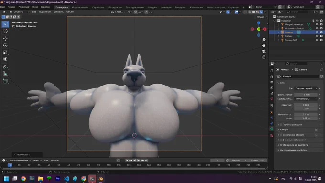Disable render camera icon for Солнце.001

(321, 40)
